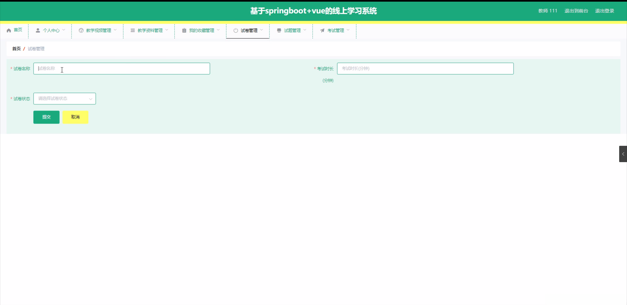Expand the 教学视频管理 chevron
The width and height of the screenshot is (627, 305).
(115, 30)
